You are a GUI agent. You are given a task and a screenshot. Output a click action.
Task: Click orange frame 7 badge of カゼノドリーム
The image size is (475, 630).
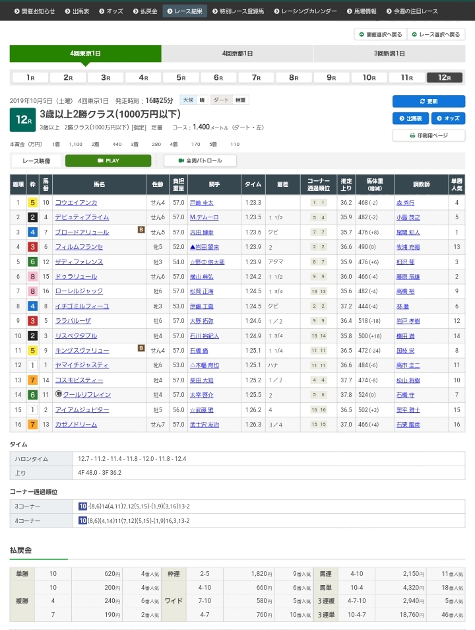click(32, 425)
